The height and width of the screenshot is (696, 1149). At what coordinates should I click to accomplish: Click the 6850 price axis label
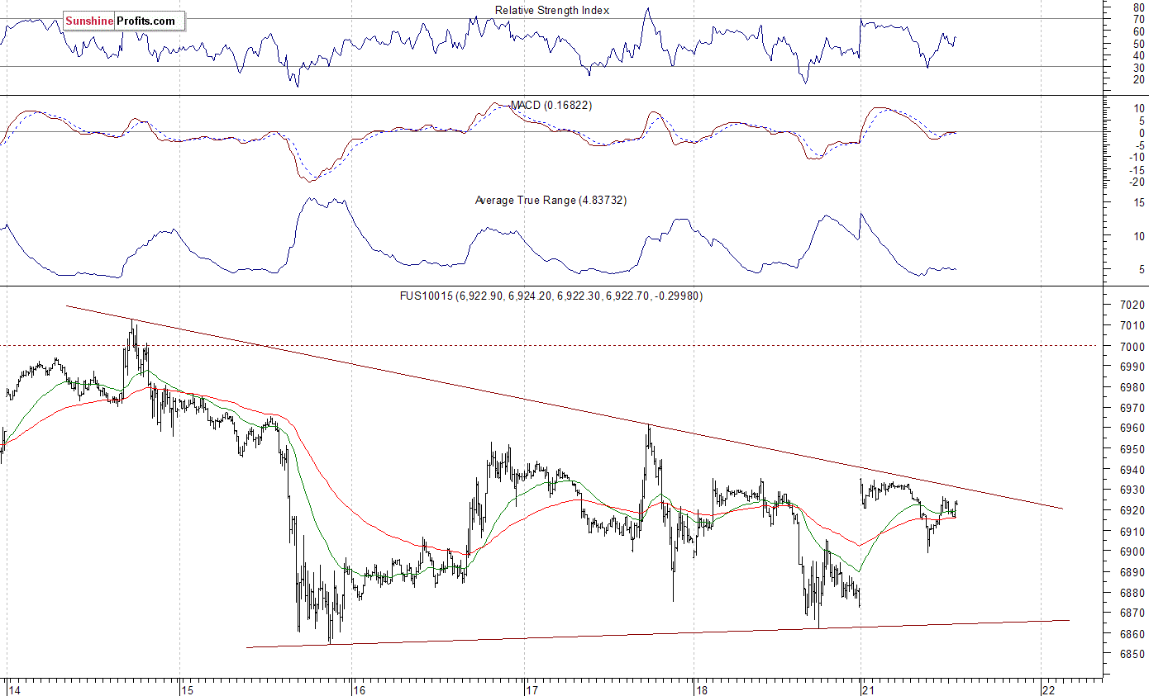[x=1132, y=655]
